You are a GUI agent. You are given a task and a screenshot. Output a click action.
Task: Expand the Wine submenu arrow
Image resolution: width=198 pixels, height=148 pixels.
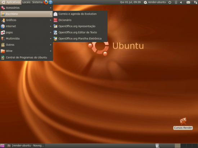[51, 51]
